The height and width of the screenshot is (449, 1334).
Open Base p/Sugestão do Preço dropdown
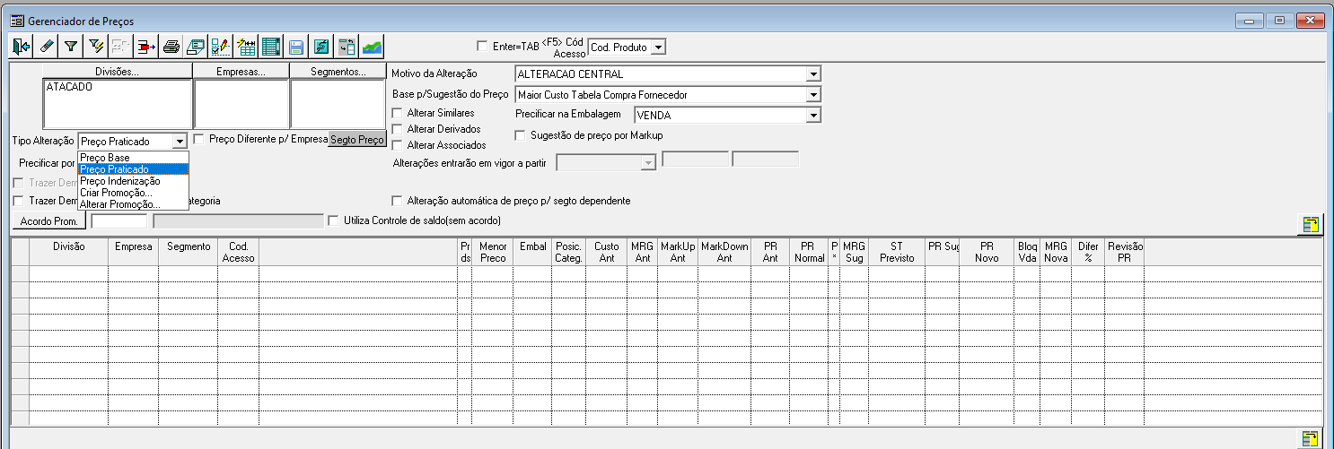813,94
